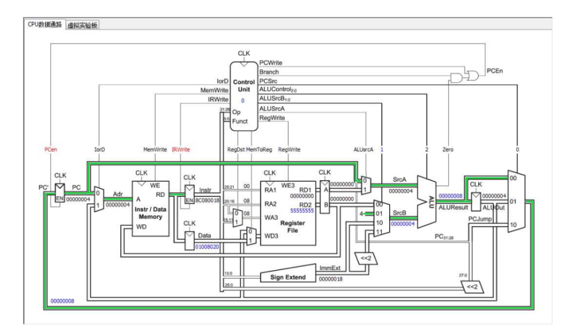Click the OR gate driving PCEn

point(472,74)
